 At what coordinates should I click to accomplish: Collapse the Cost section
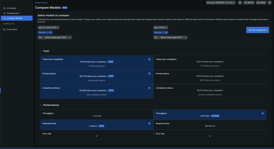coord(41,51)
